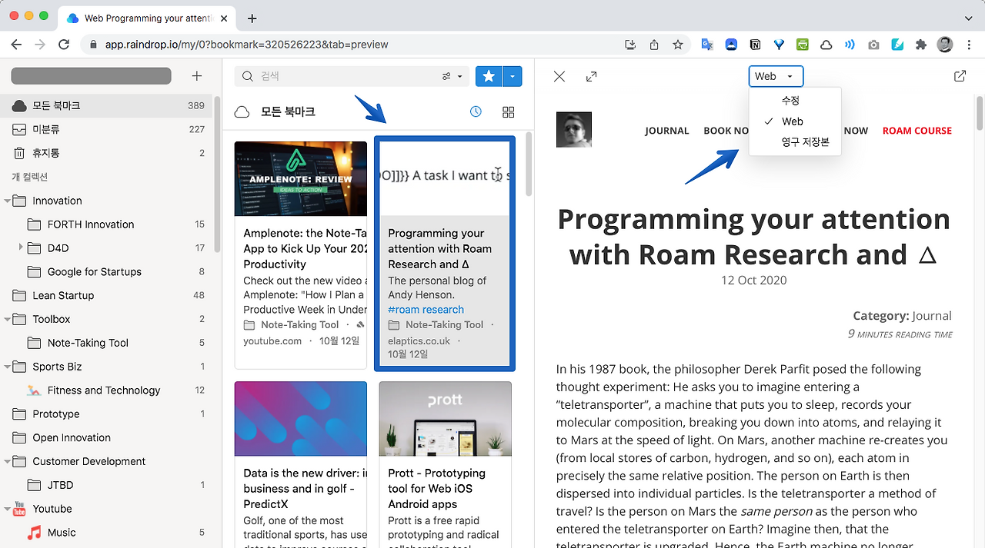This screenshot has height=548, width=985.
Task: Click the preview page scrollbar
Action: pos(979,111)
